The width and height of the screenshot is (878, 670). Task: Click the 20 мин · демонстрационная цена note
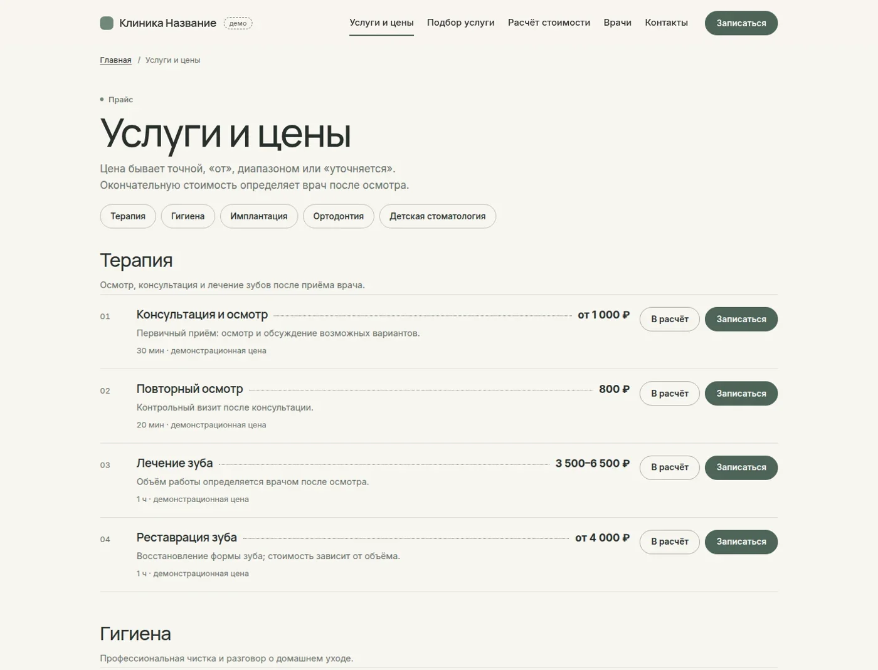pos(201,425)
